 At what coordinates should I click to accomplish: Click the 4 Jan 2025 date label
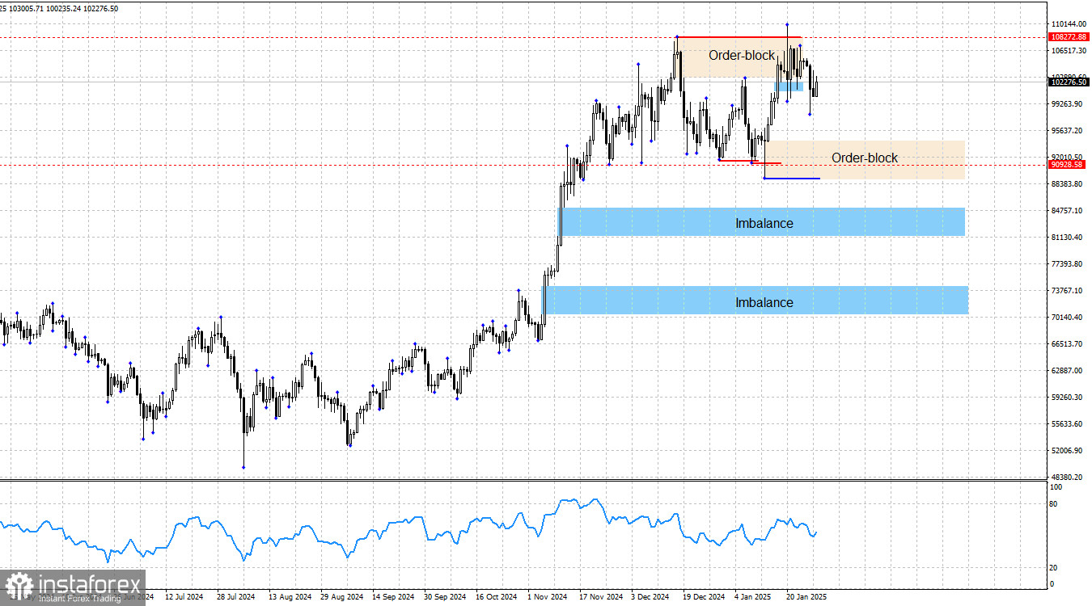coord(753,597)
